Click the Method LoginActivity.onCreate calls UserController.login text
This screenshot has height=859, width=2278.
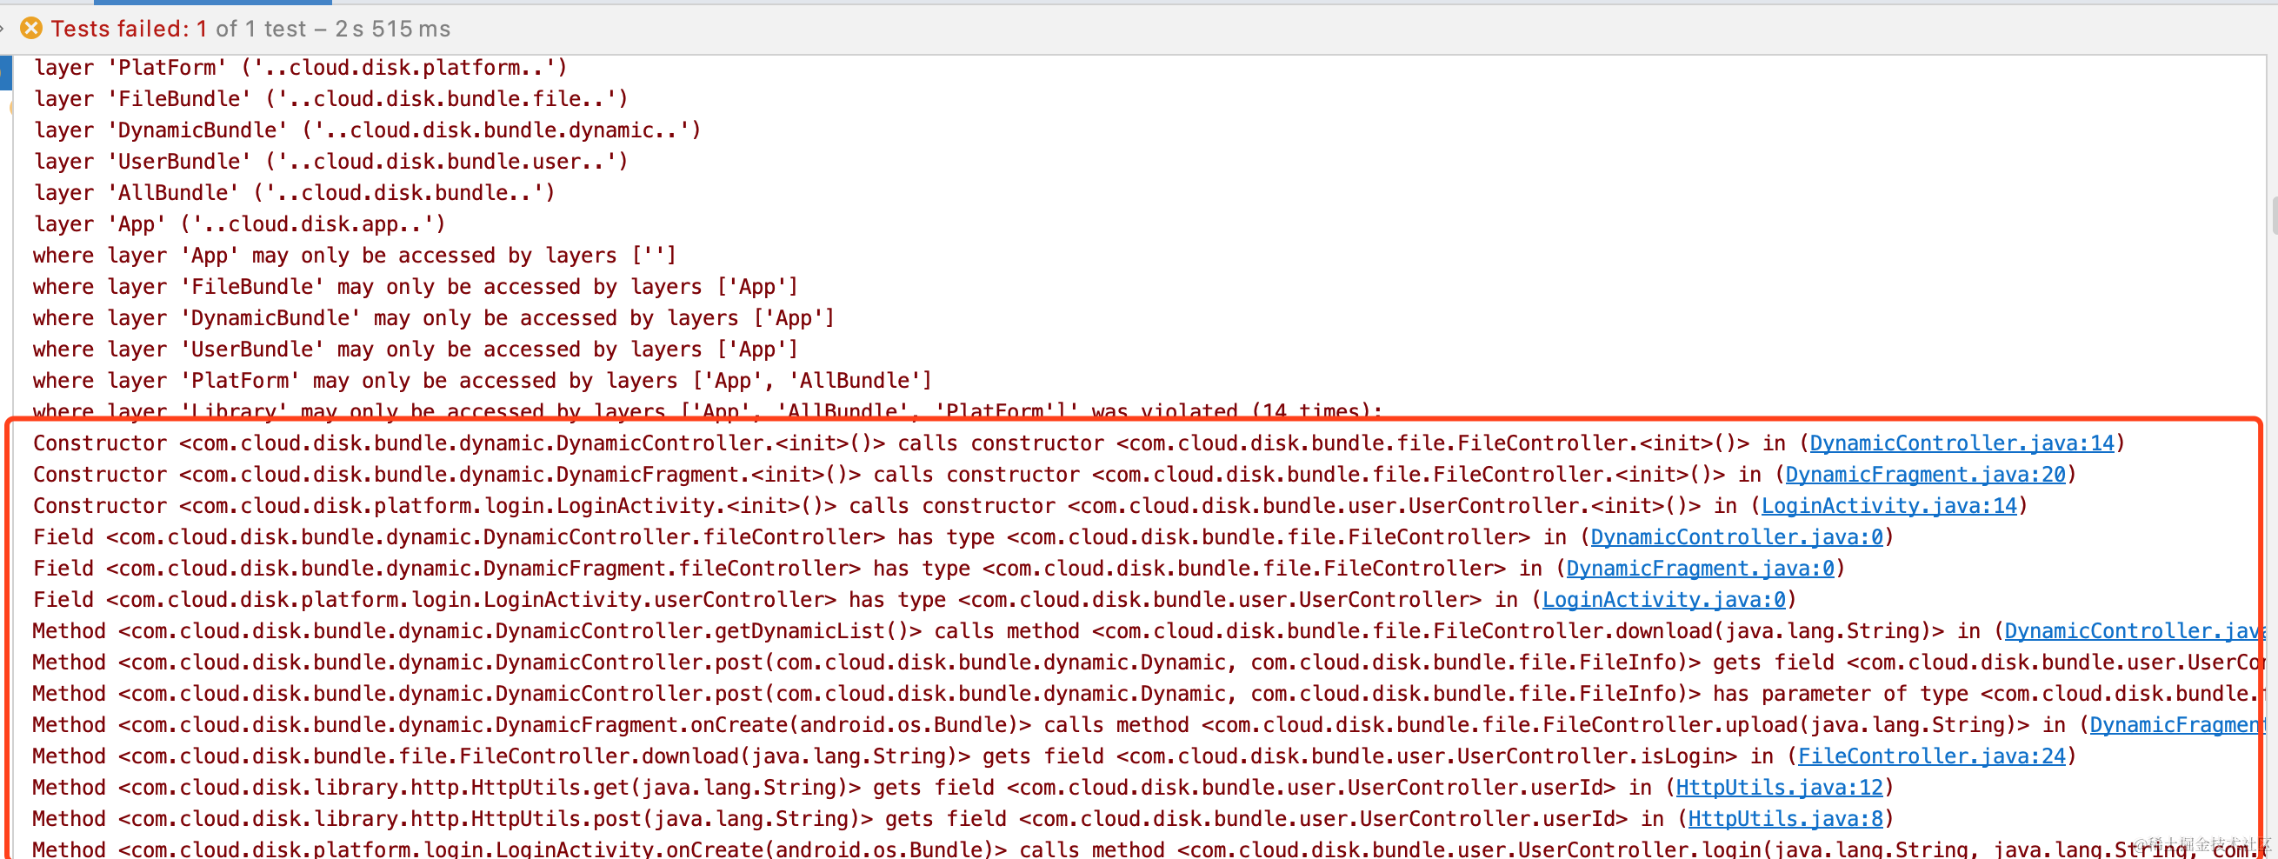1149,849
